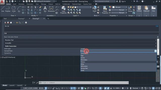
Task: Expand the Draw panel flyout
Action: 13,15
